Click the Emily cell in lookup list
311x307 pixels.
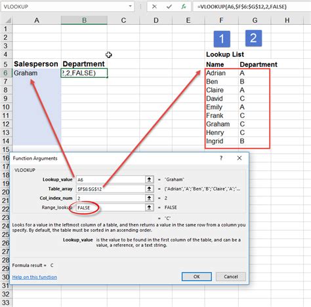(x=221, y=107)
